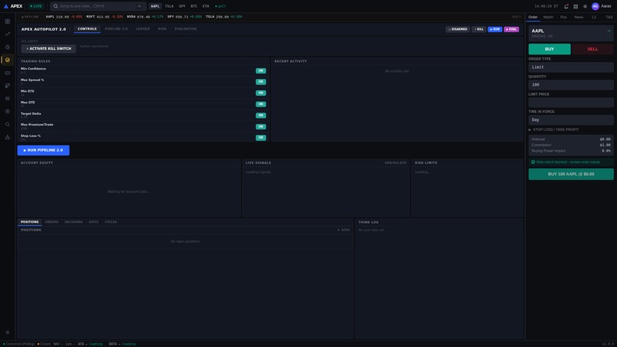
Task: Toggle the DISARMED autopilot state button
Action: [x=458, y=29]
